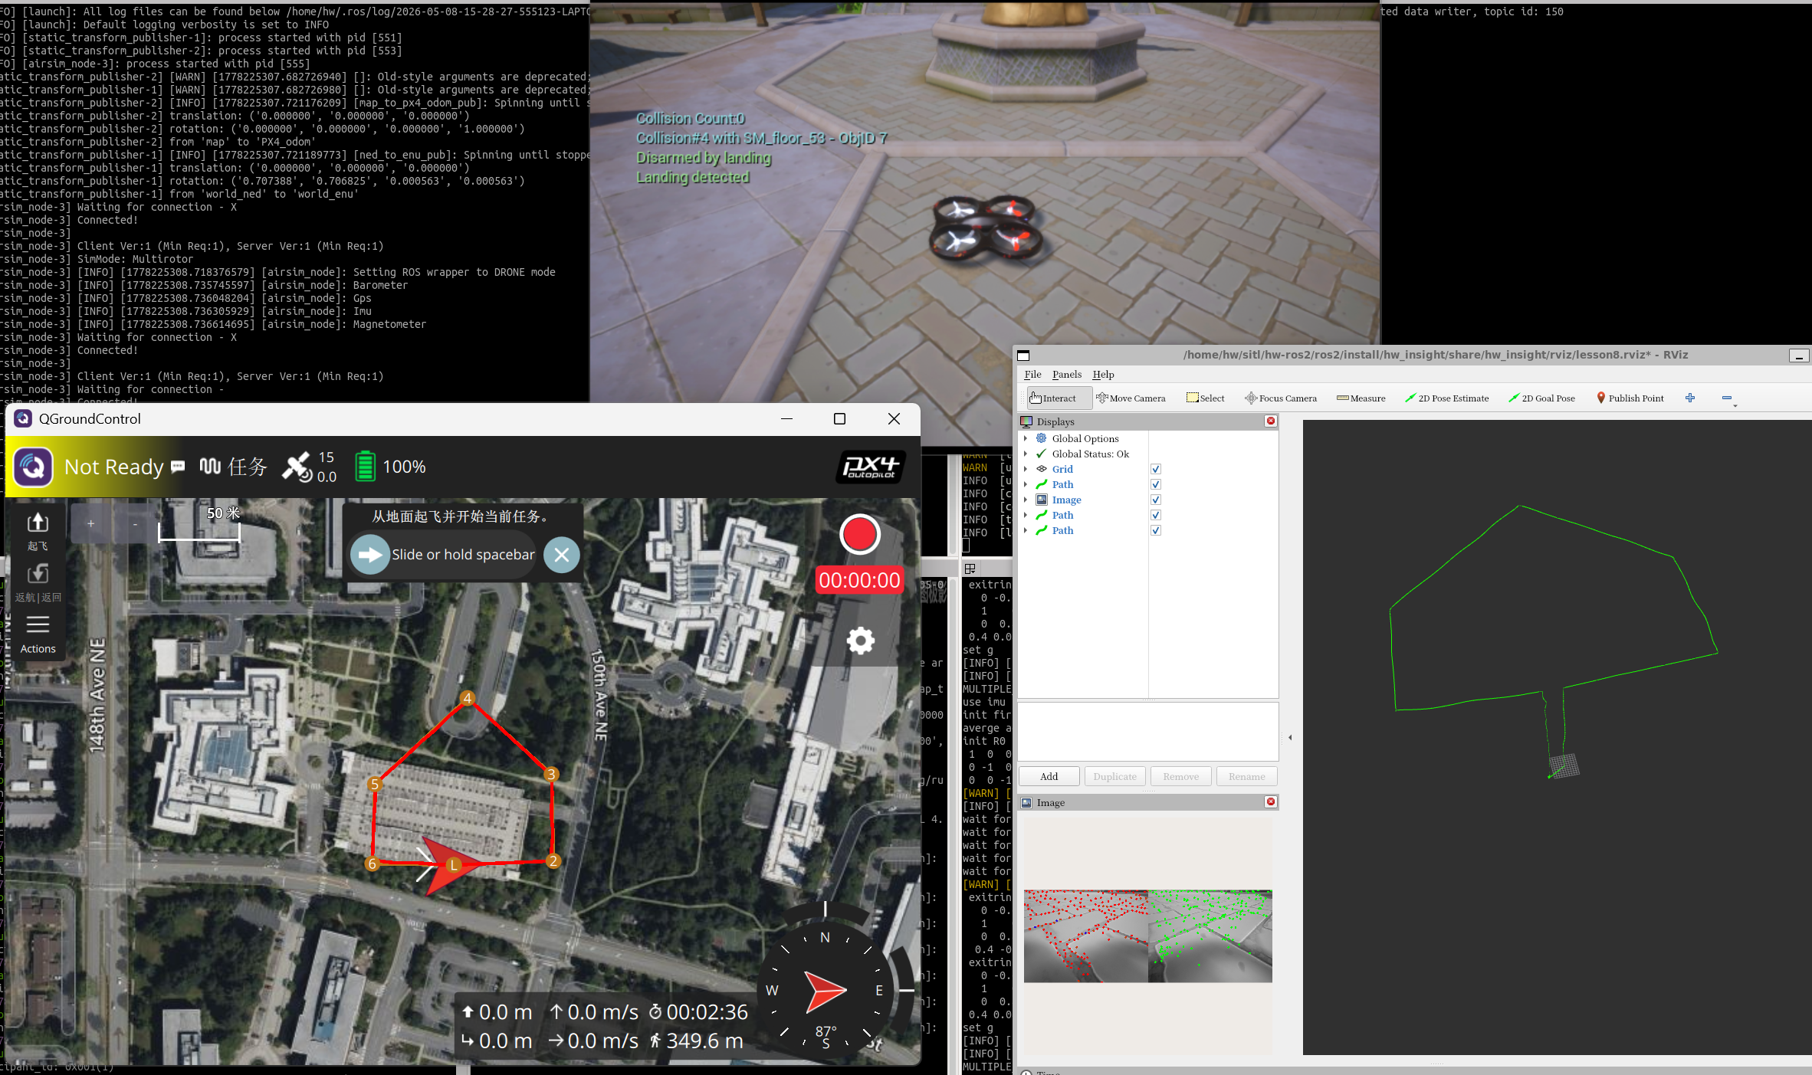
Task: Select the 2D Goal Pose tool
Action: point(1541,398)
